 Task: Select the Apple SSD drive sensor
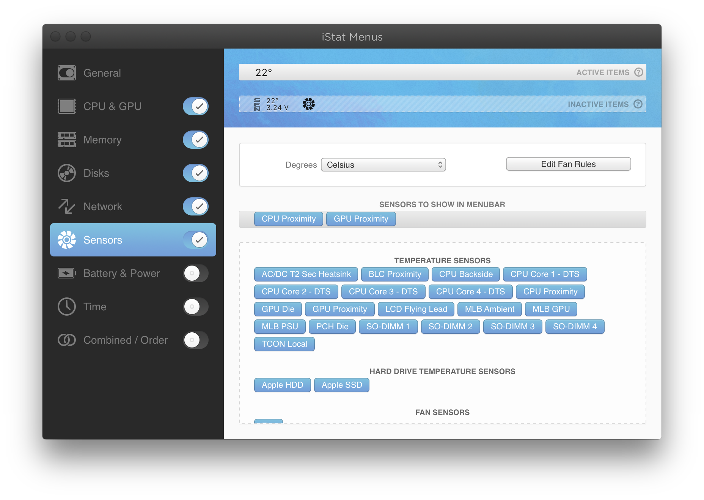click(342, 385)
